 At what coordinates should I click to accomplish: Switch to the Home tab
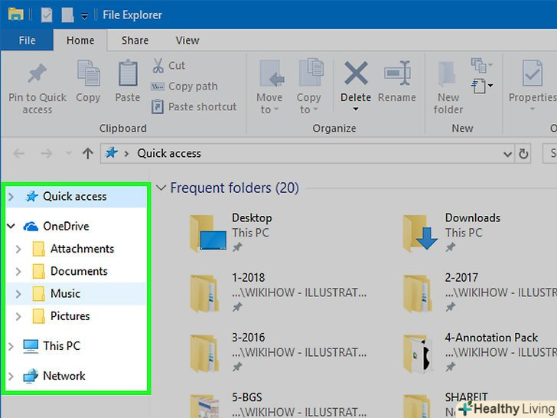(80, 40)
